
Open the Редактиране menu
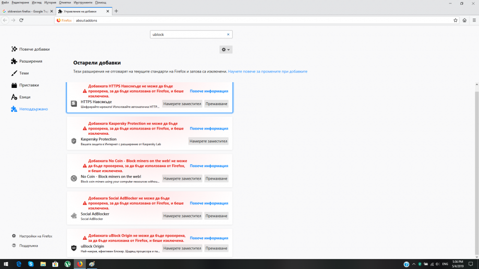[20, 2]
